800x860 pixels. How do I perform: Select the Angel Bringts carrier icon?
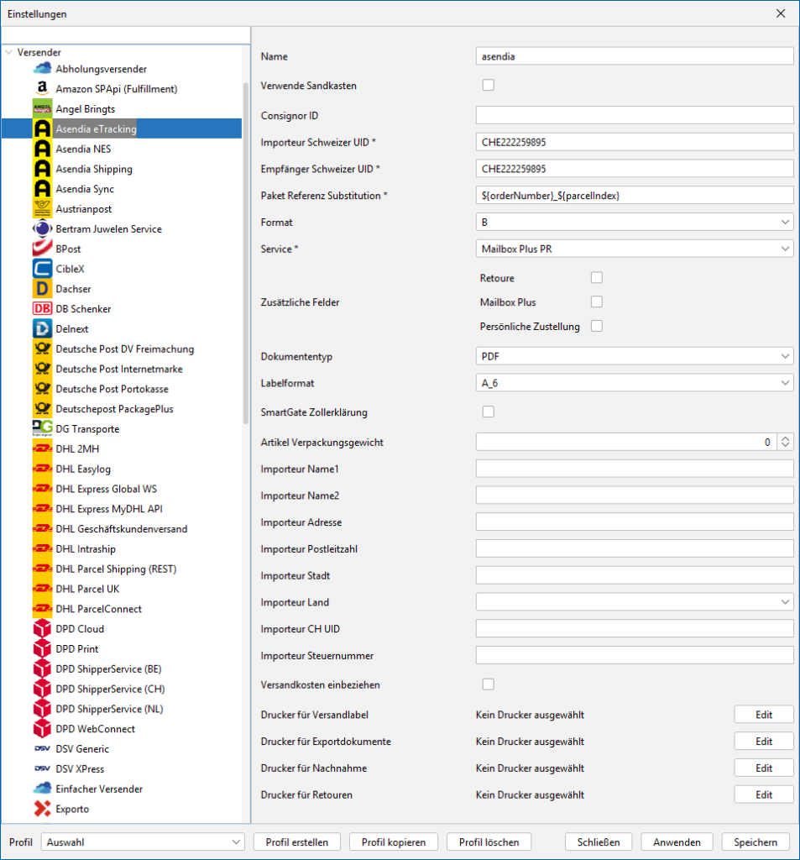pos(42,109)
